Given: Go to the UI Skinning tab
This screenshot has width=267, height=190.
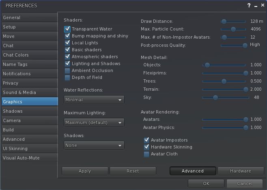Looking at the screenshot, I should (29, 149).
